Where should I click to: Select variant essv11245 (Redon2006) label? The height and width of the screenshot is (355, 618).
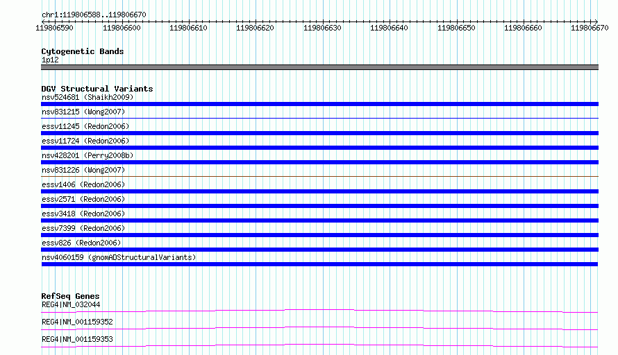click(x=85, y=126)
